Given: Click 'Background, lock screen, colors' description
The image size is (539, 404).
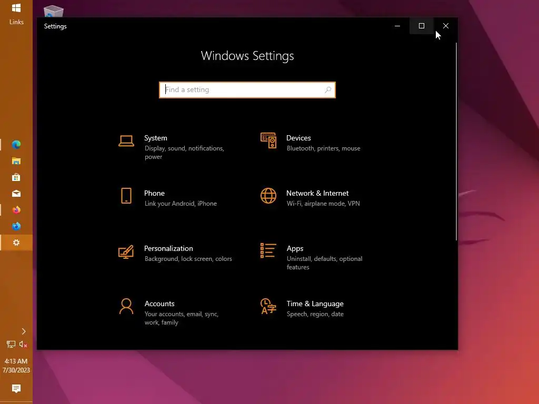Looking at the screenshot, I should [188, 259].
